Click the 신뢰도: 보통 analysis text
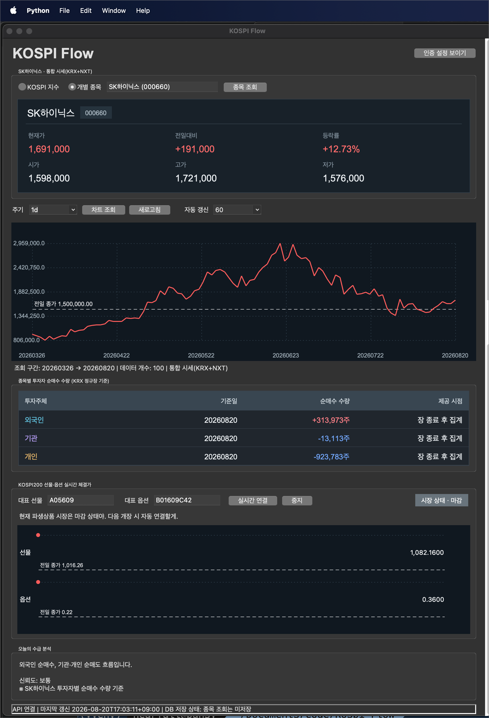The width and height of the screenshot is (489, 718). point(35,680)
